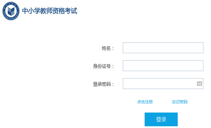This screenshot has height=128, width=211.
Task: Submit the form with 登录 button
Action: (x=161, y=119)
